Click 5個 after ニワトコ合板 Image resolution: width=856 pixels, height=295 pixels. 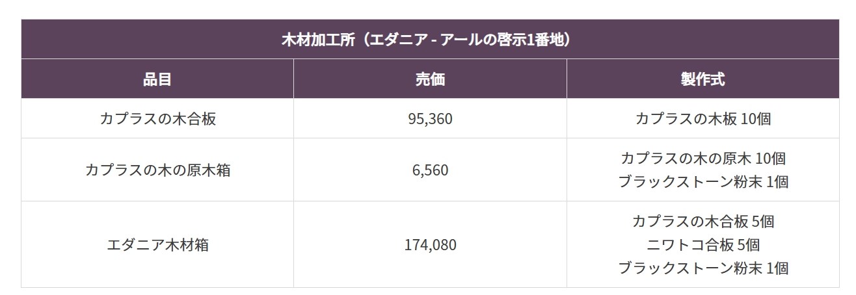(746, 245)
